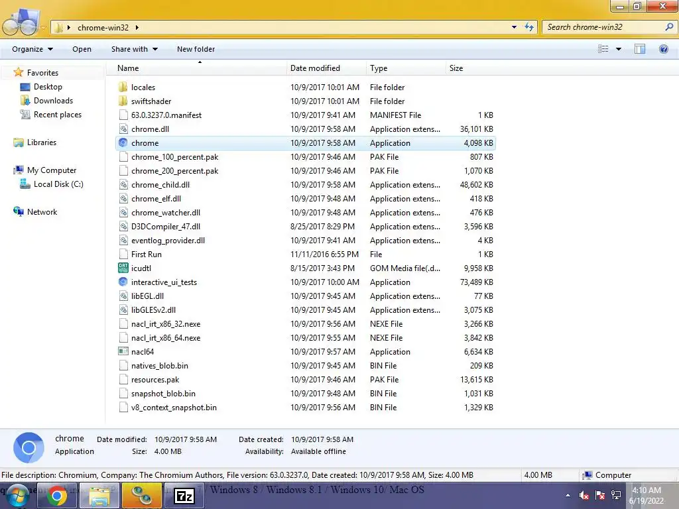The width and height of the screenshot is (679, 509).
Task: Click the Libraries icon in sidebar
Action: tap(18, 142)
